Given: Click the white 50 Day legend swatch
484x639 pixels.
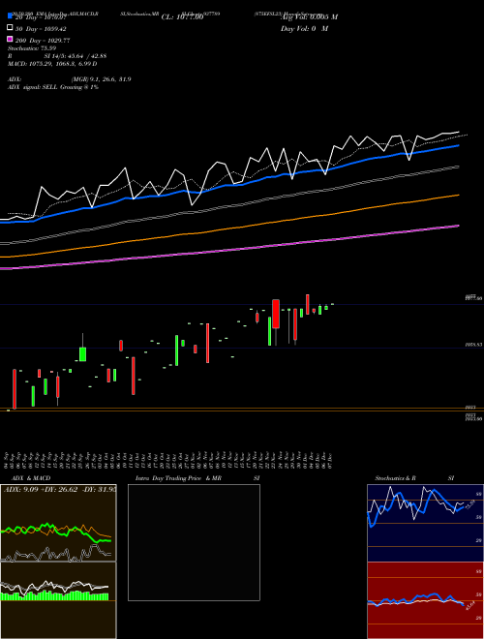Looking at the screenshot, I should [x=10, y=28].
